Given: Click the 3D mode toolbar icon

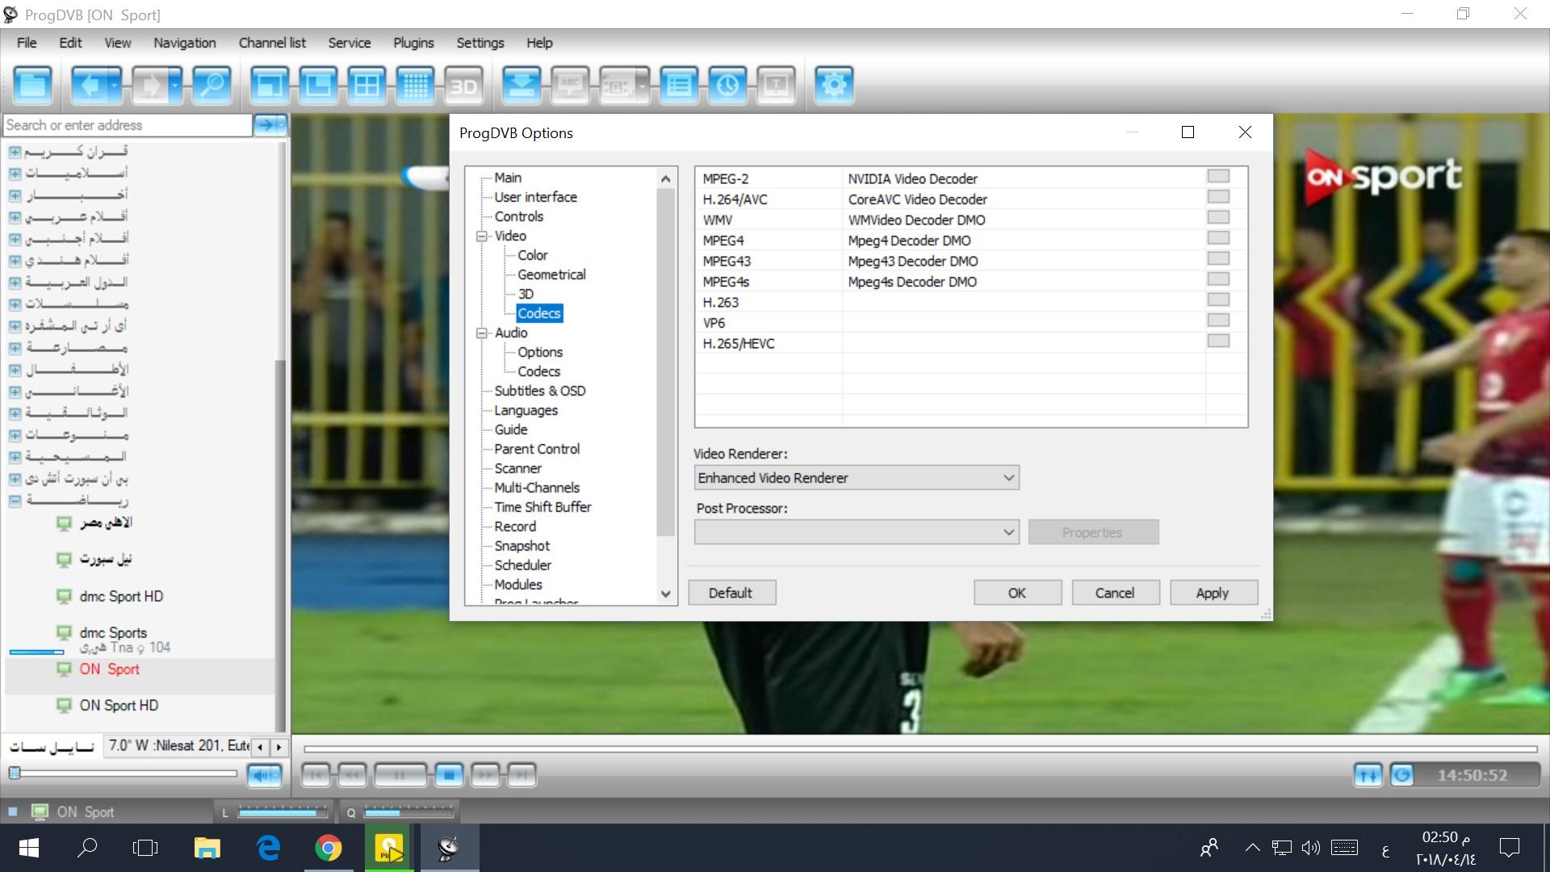Looking at the screenshot, I should click(463, 85).
